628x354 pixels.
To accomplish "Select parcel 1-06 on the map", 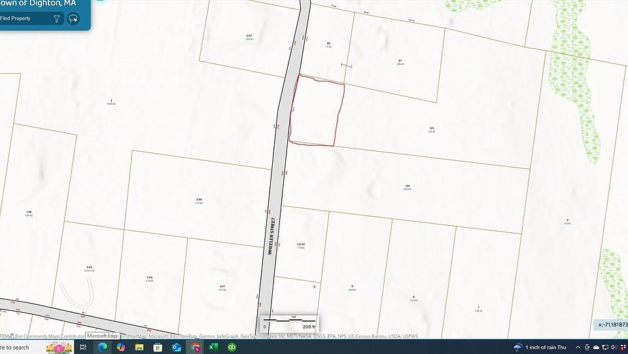I will (29, 212).
